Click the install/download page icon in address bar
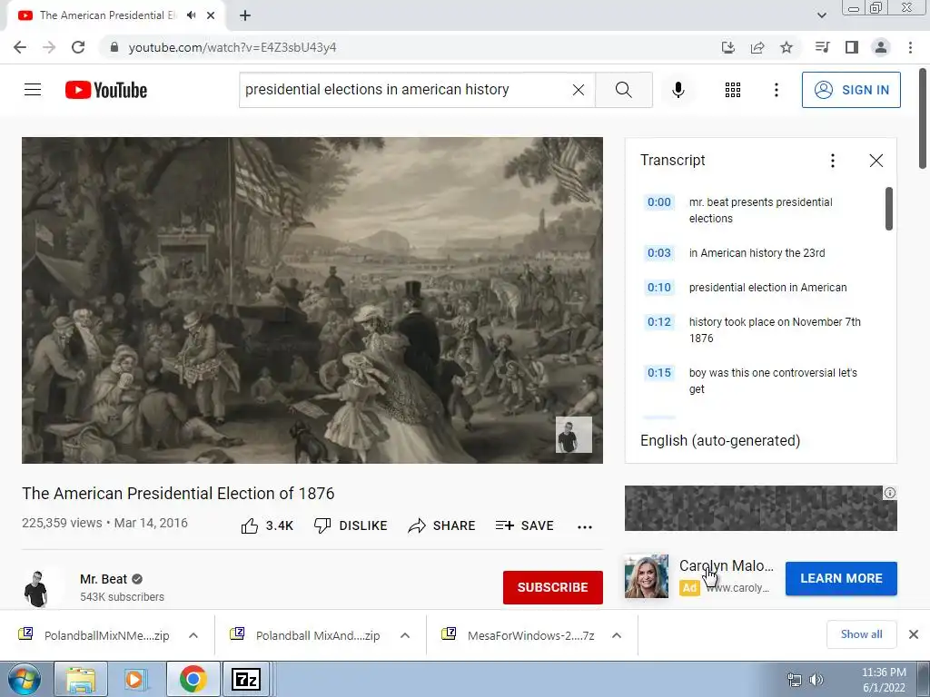 [728, 47]
